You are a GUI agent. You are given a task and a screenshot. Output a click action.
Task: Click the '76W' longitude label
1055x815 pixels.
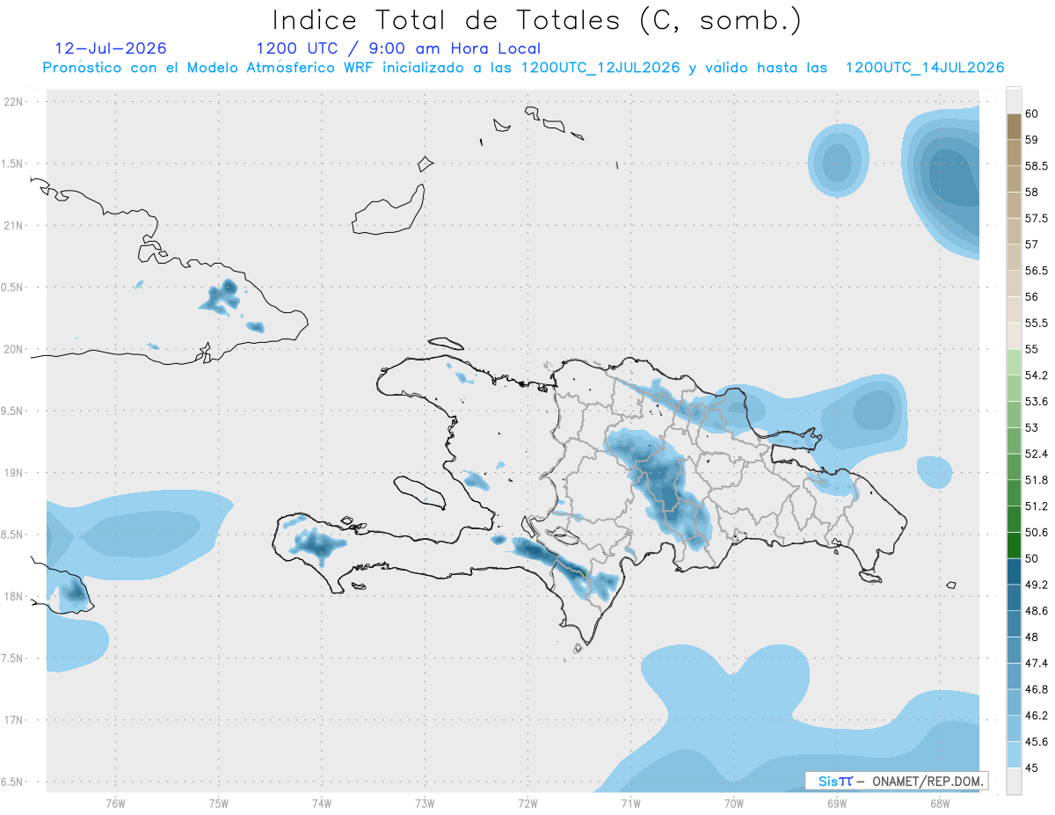(x=115, y=803)
